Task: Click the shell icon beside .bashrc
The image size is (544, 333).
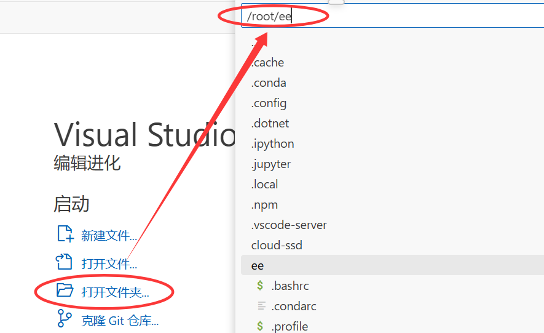Action: point(260,286)
